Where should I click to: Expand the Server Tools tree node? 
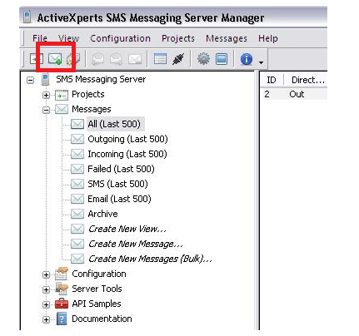click(x=46, y=289)
